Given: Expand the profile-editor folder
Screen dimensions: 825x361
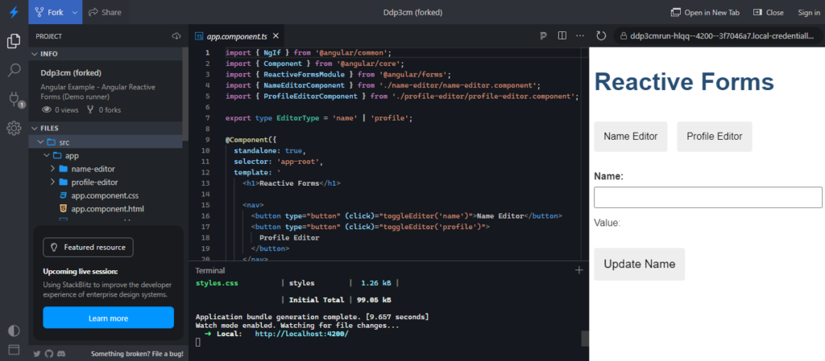Looking at the screenshot, I should [52, 182].
